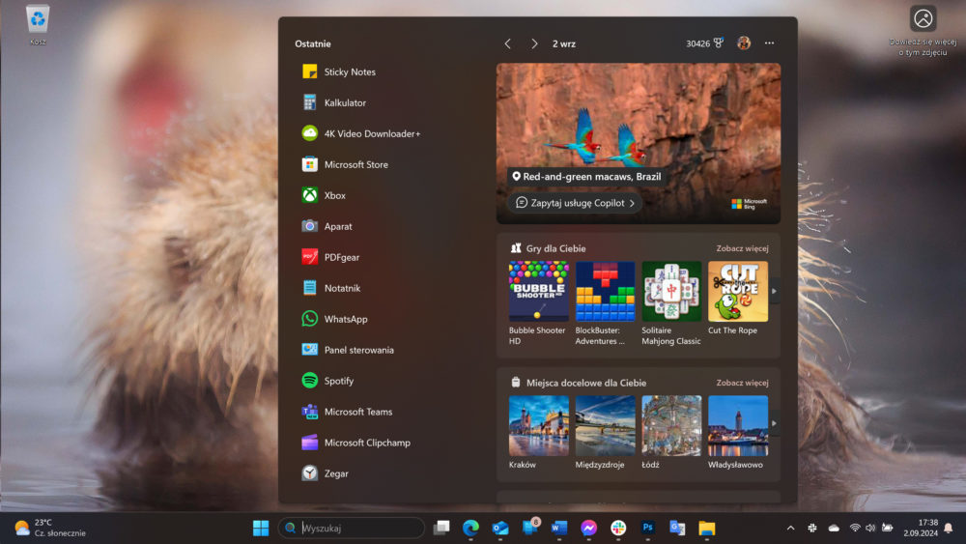
Task: Launch Spotify app icon
Action: coord(309,380)
